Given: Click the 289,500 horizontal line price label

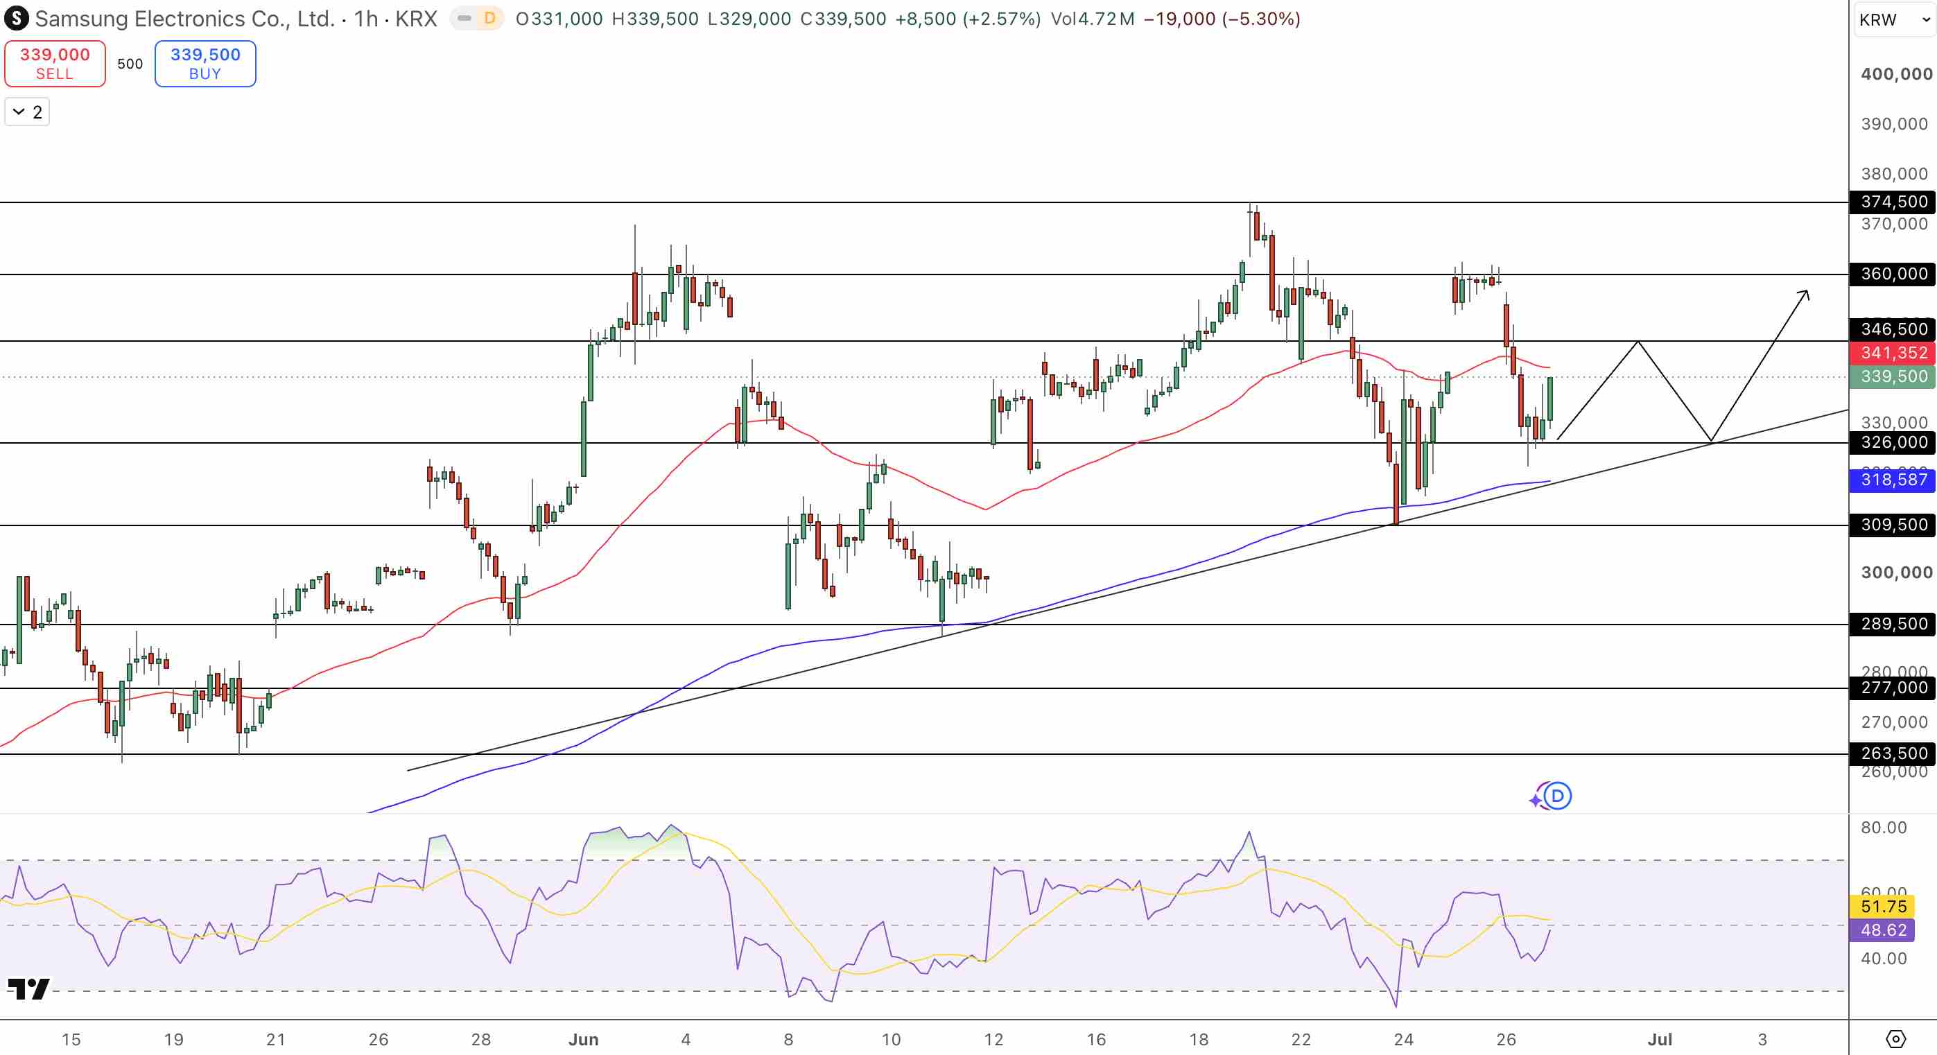Looking at the screenshot, I should [x=1893, y=624].
